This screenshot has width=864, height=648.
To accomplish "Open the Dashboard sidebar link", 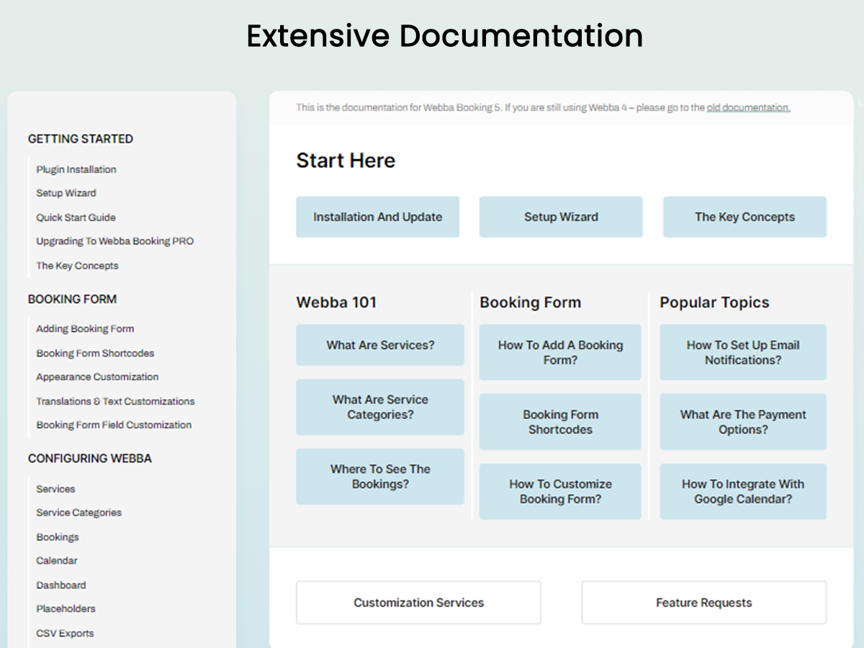I will click(61, 585).
